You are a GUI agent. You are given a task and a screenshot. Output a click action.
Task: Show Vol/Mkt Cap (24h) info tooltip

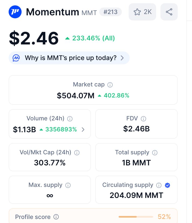(x=77, y=153)
